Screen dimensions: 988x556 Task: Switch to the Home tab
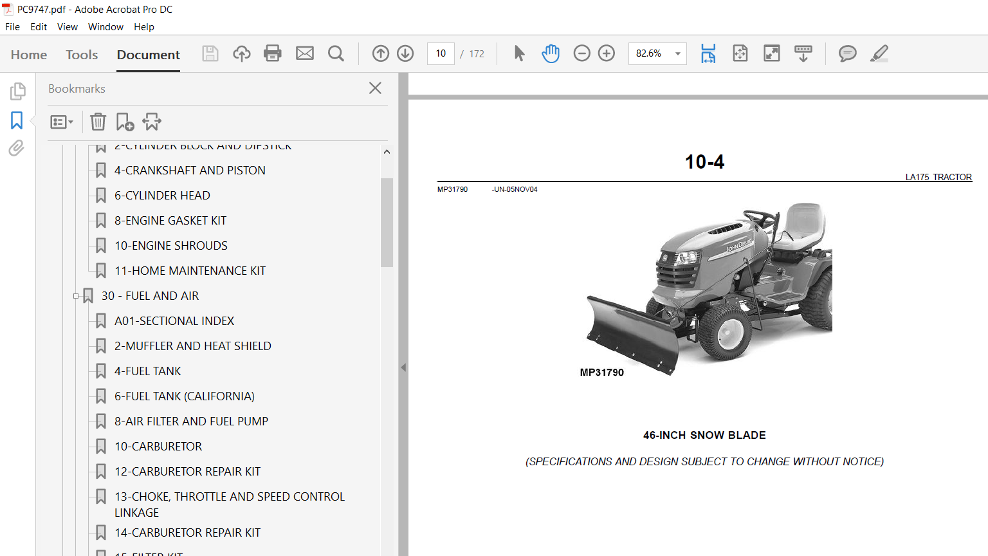click(29, 55)
